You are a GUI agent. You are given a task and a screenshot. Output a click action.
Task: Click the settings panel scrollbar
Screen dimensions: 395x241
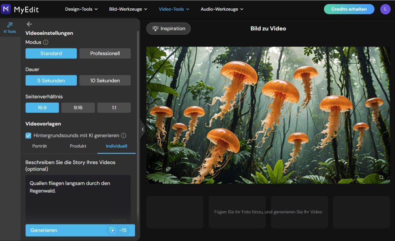[x=138, y=126]
